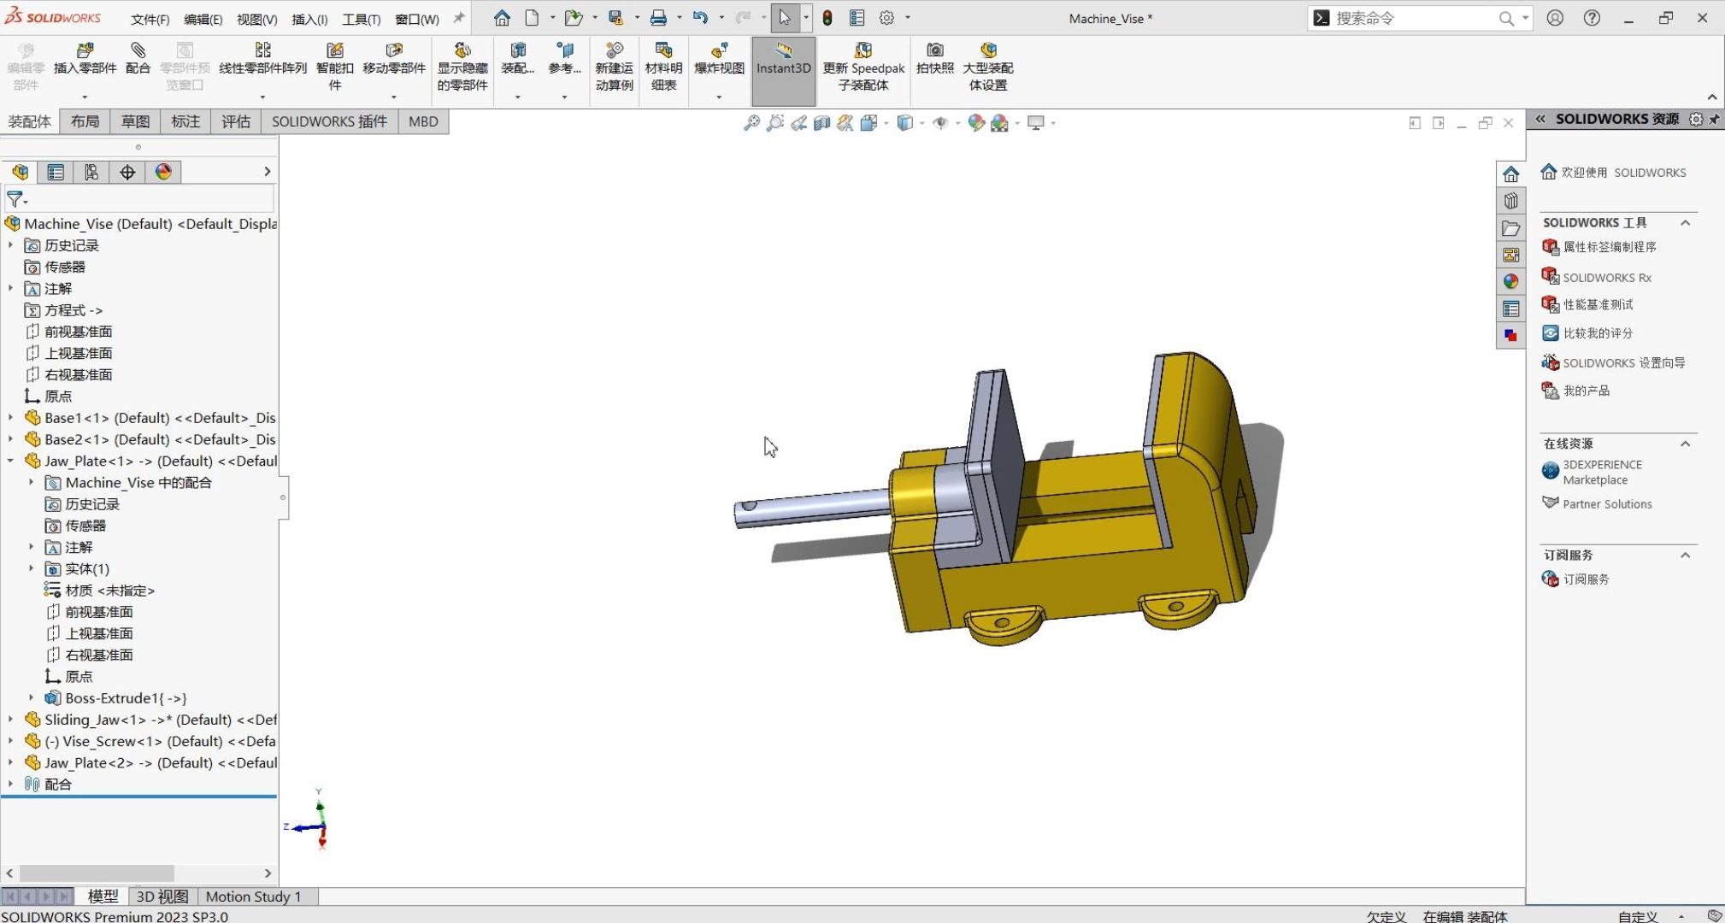Image resolution: width=1725 pixels, height=923 pixels.
Task: Click the Take Snapshot (拍快照) icon
Action: (x=934, y=51)
